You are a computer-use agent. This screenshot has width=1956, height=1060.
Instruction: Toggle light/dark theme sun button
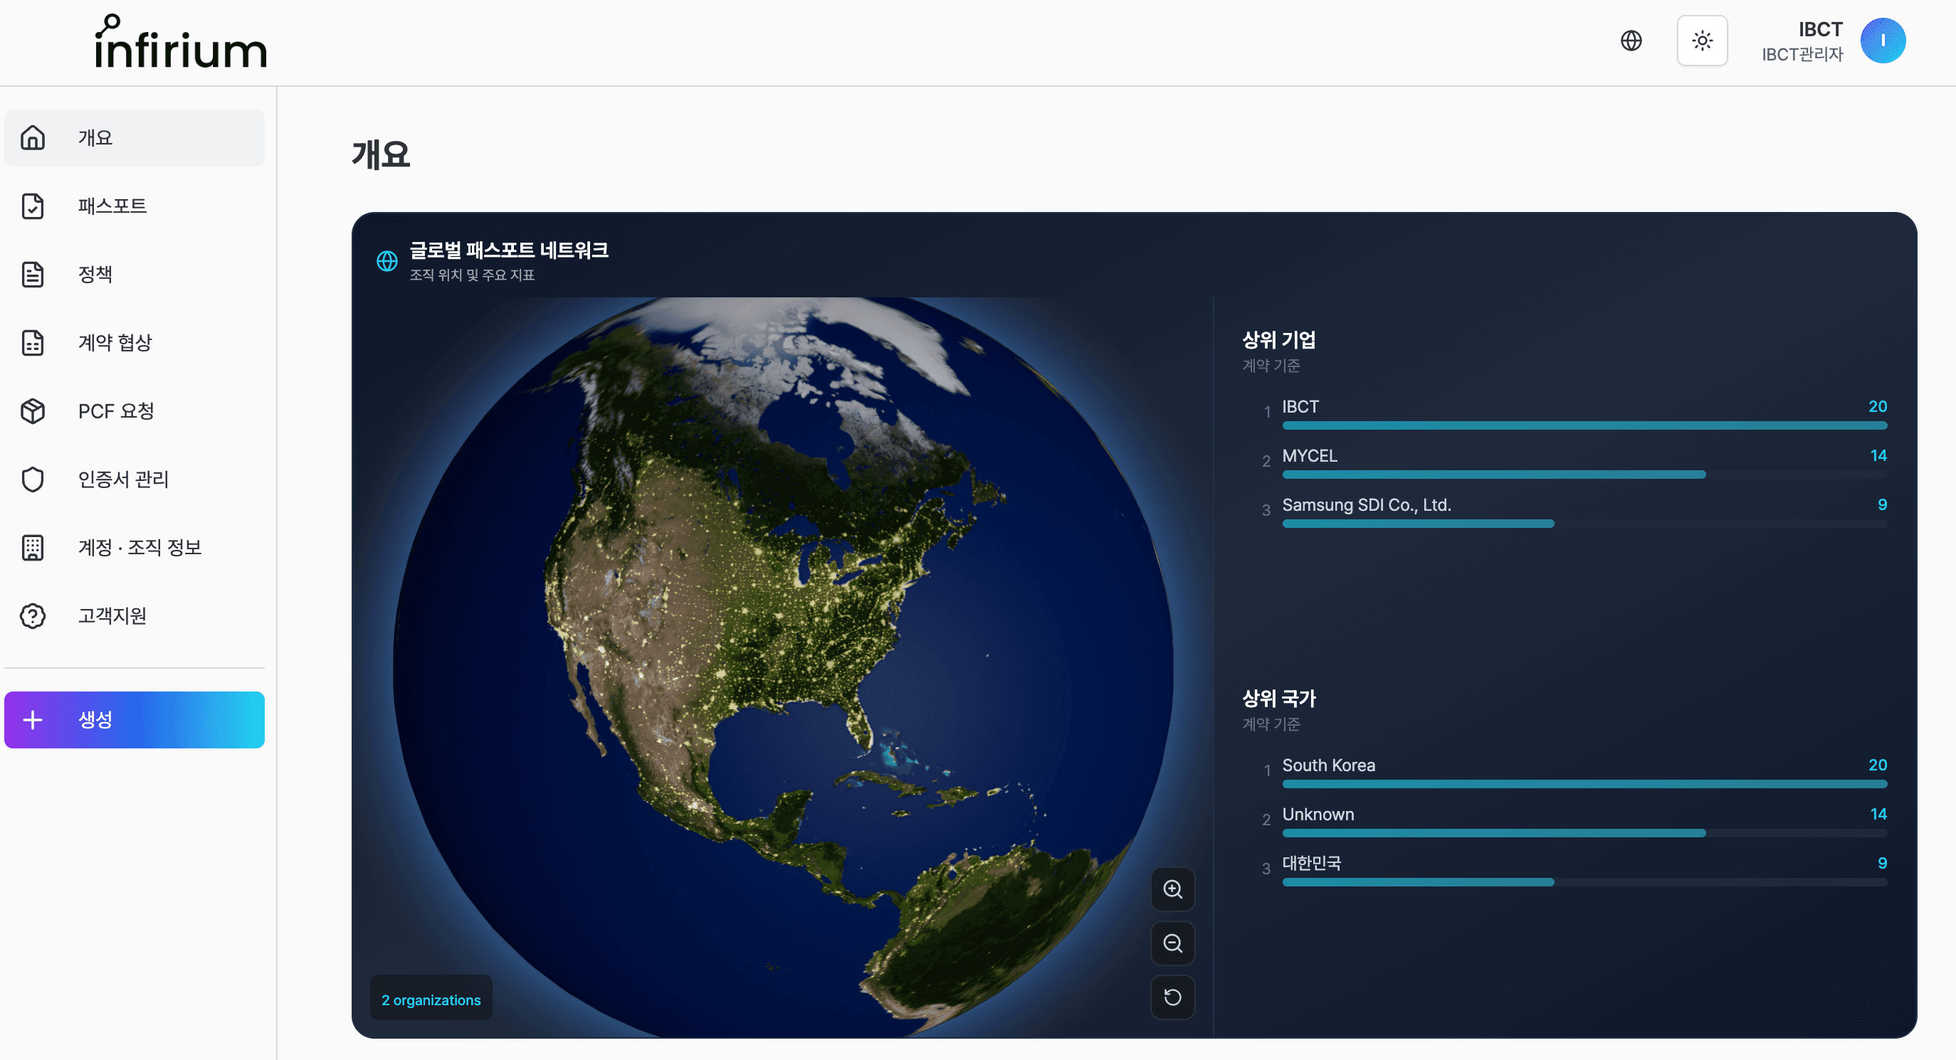tap(1702, 41)
